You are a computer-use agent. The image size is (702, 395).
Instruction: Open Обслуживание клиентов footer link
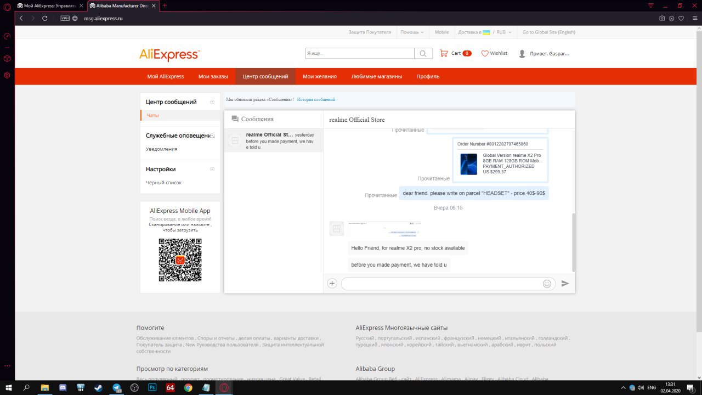165,338
